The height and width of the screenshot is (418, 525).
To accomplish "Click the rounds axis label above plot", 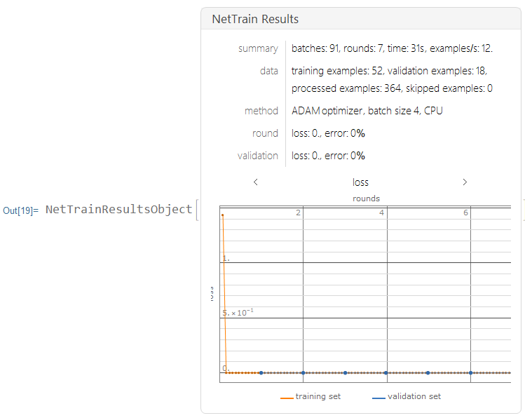I will tap(366, 198).
